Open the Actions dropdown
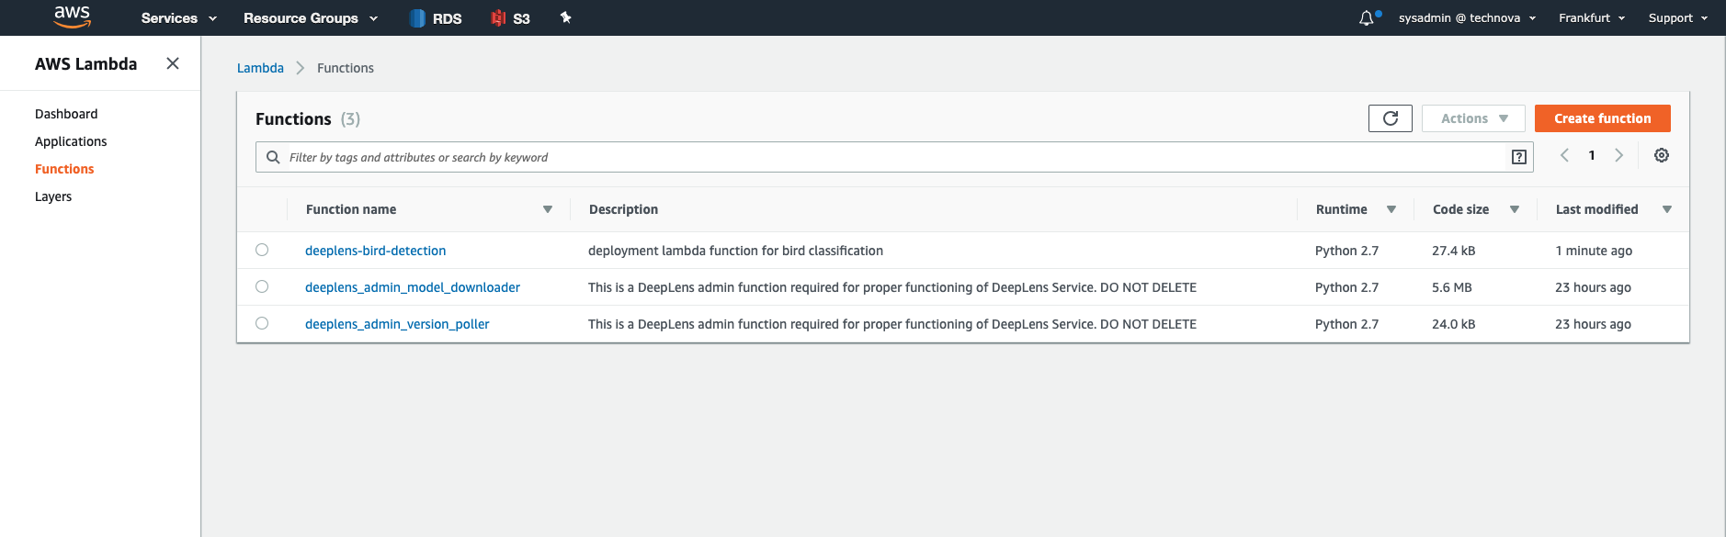This screenshot has width=1726, height=537. [1473, 118]
